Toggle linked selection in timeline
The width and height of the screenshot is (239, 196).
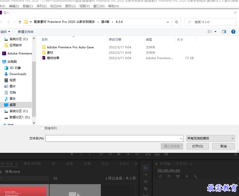pos(178,176)
